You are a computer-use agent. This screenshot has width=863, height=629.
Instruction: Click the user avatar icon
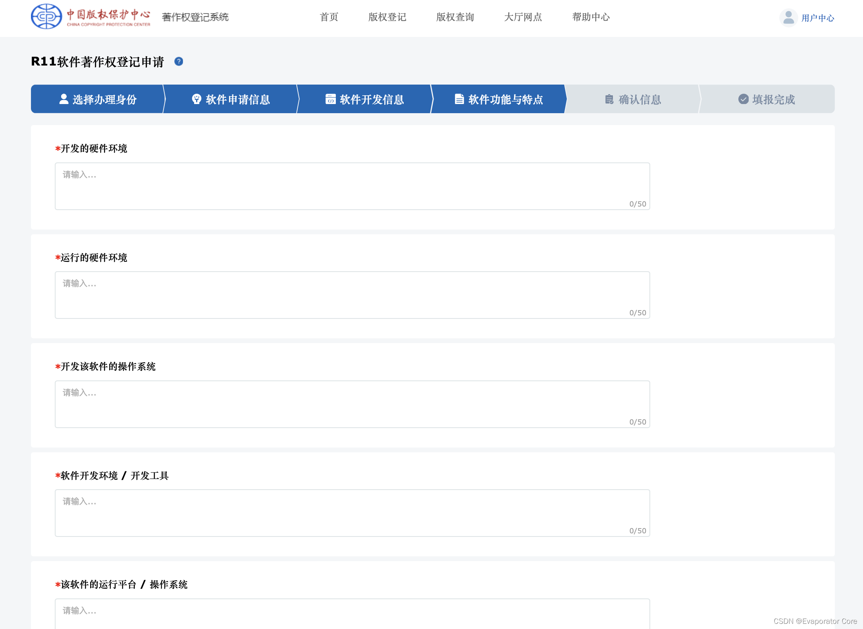[x=788, y=18]
